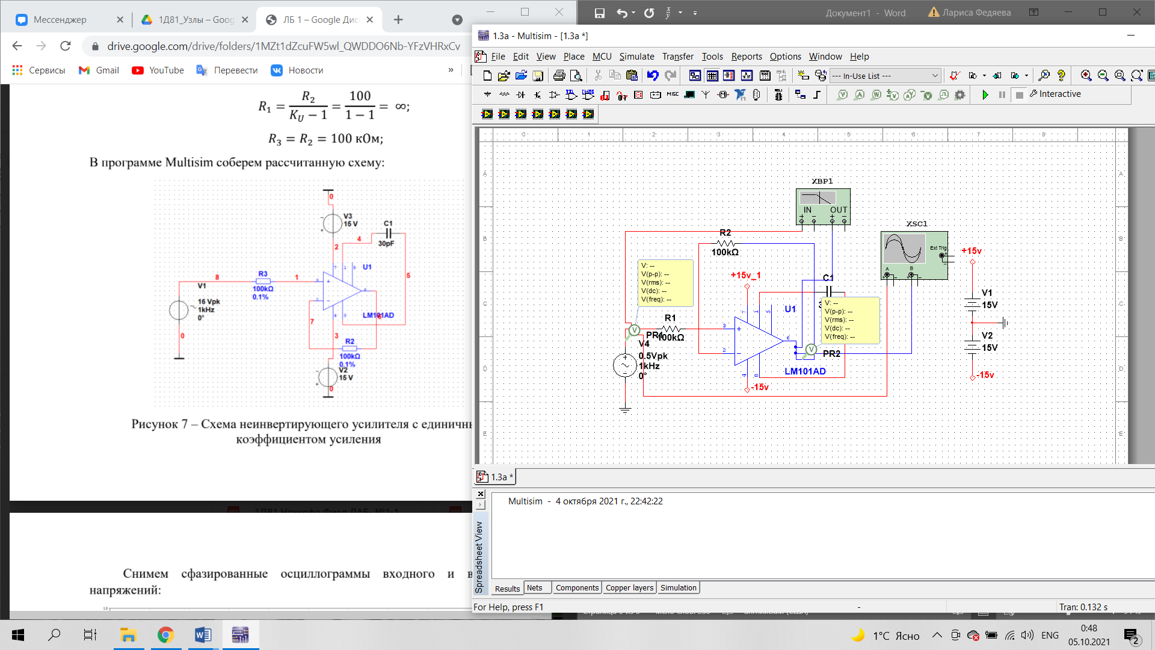1155x650 pixels.
Task: Zoom in on the schematic
Action: 1086,76
